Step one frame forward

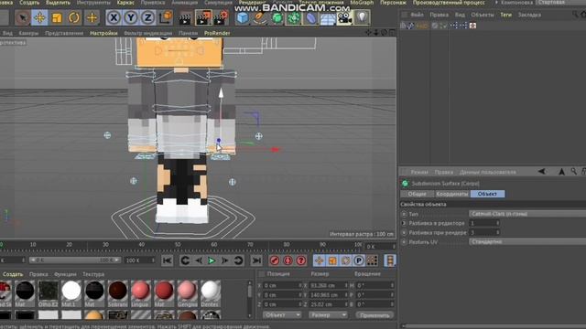click(225, 260)
